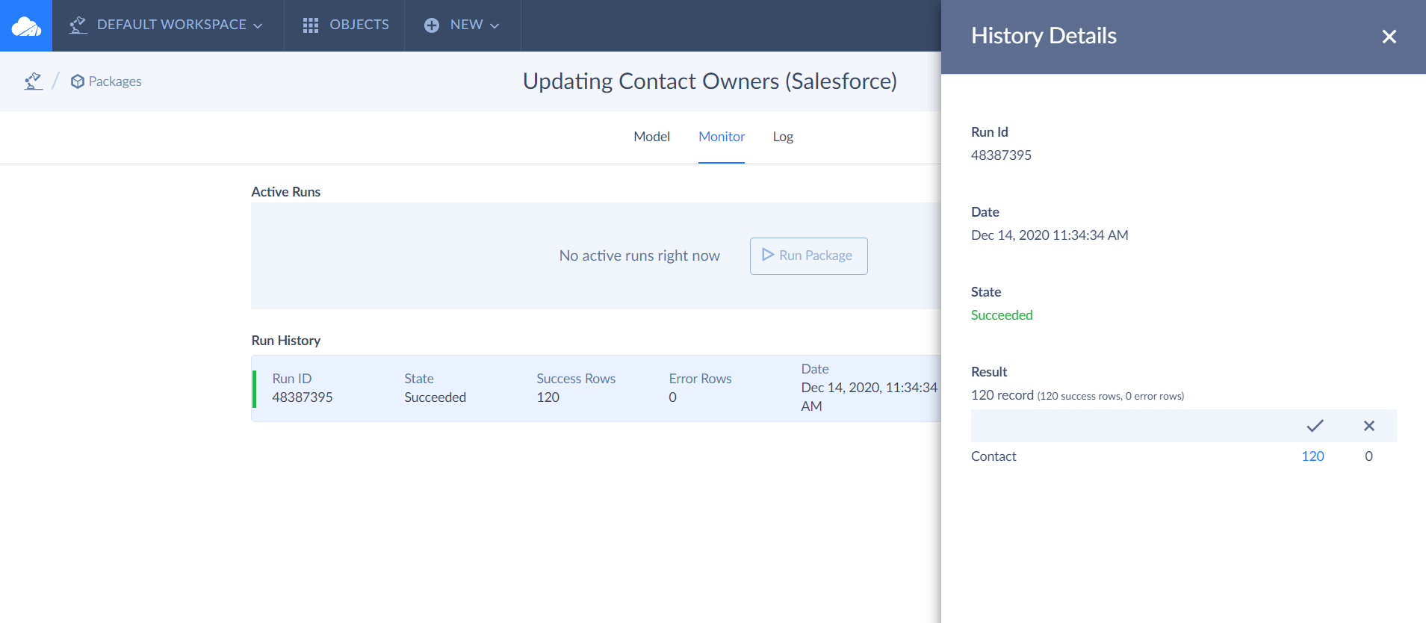Open the Default Workspace dropdown
The image size is (1426, 623).
[x=179, y=25]
